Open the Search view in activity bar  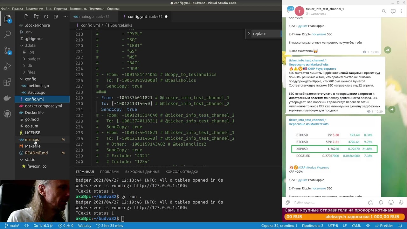coord(7,34)
